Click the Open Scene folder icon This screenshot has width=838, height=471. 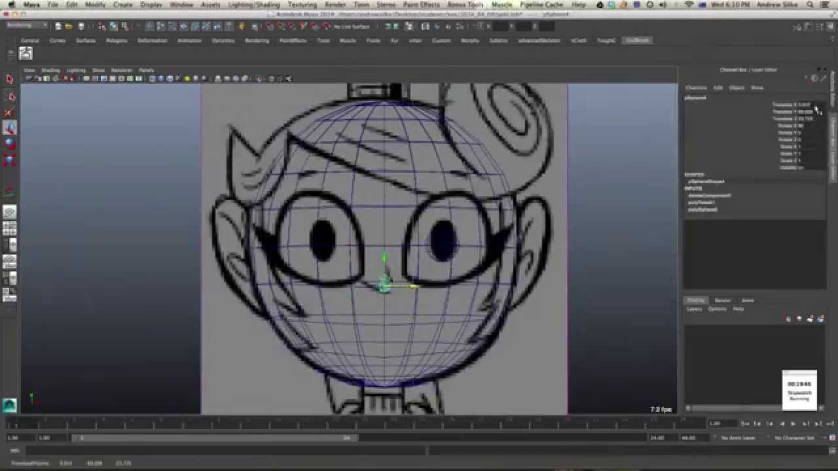tap(69, 26)
